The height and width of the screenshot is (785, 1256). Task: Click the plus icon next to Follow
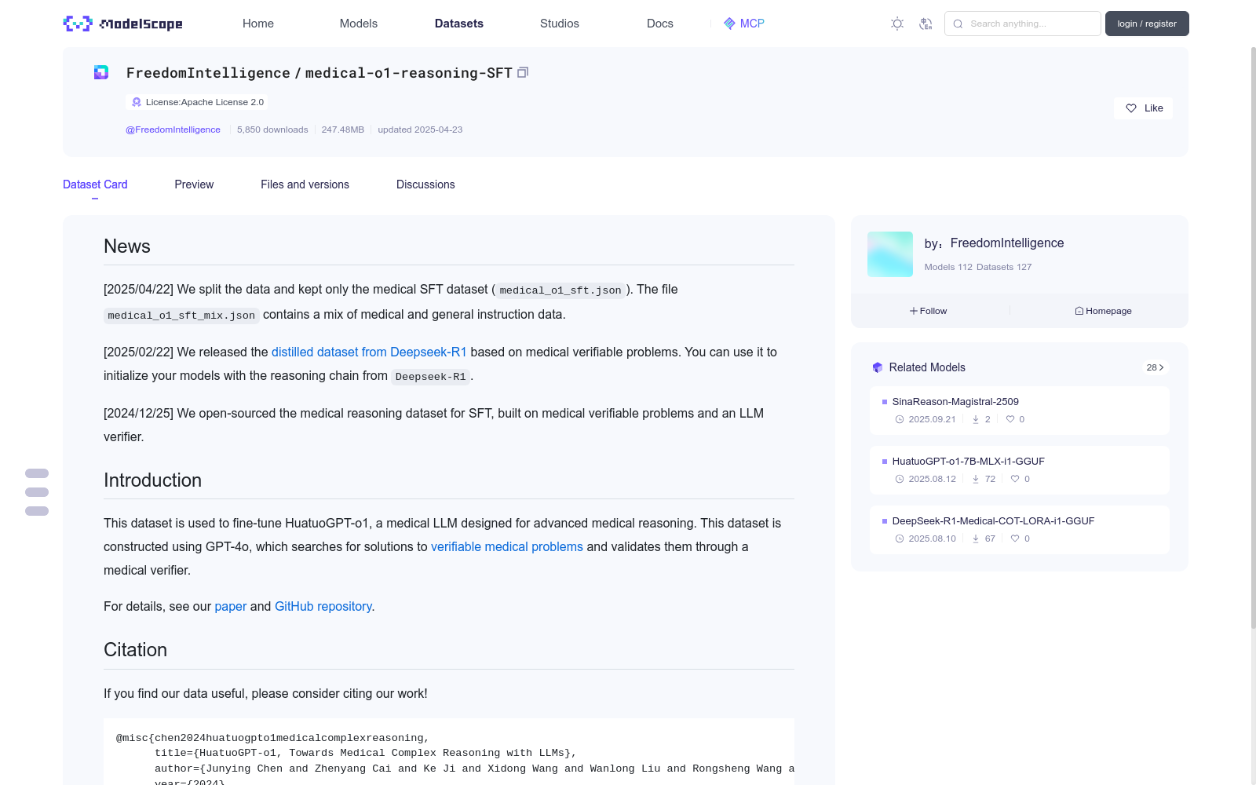tap(914, 311)
